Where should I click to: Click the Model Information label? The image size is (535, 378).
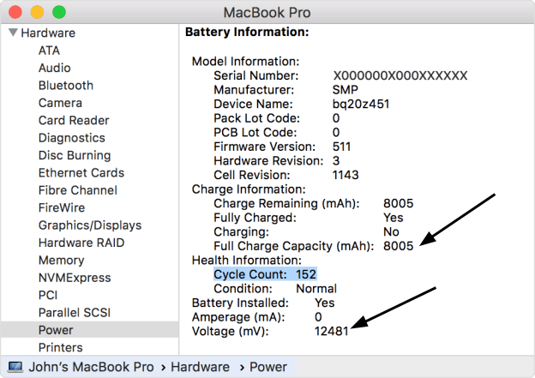click(x=245, y=62)
